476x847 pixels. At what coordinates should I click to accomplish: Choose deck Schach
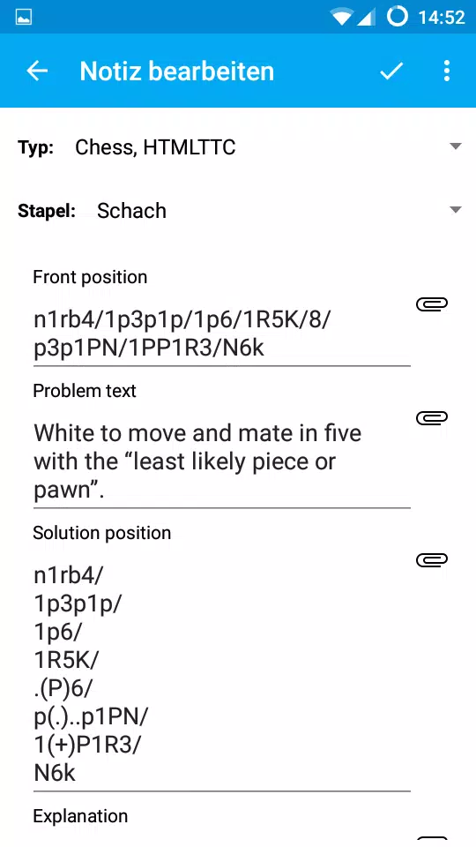pyautogui.click(x=131, y=211)
